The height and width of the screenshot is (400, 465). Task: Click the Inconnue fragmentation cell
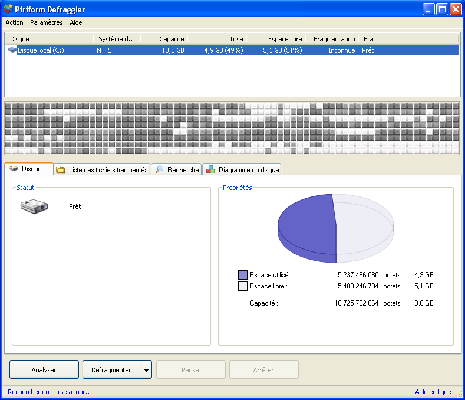pyautogui.click(x=342, y=50)
